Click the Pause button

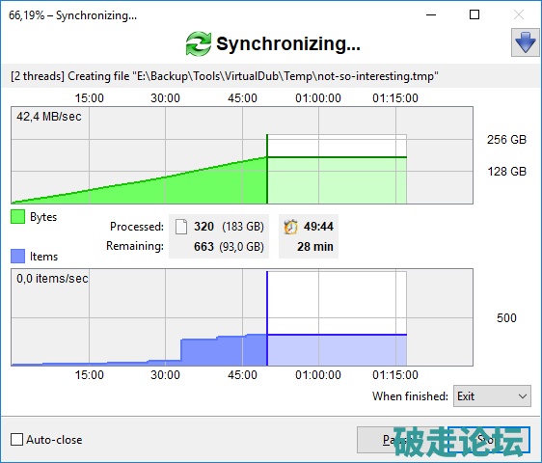(401, 440)
